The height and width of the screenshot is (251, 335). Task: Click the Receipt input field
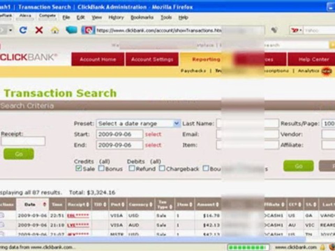click(23, 141)
